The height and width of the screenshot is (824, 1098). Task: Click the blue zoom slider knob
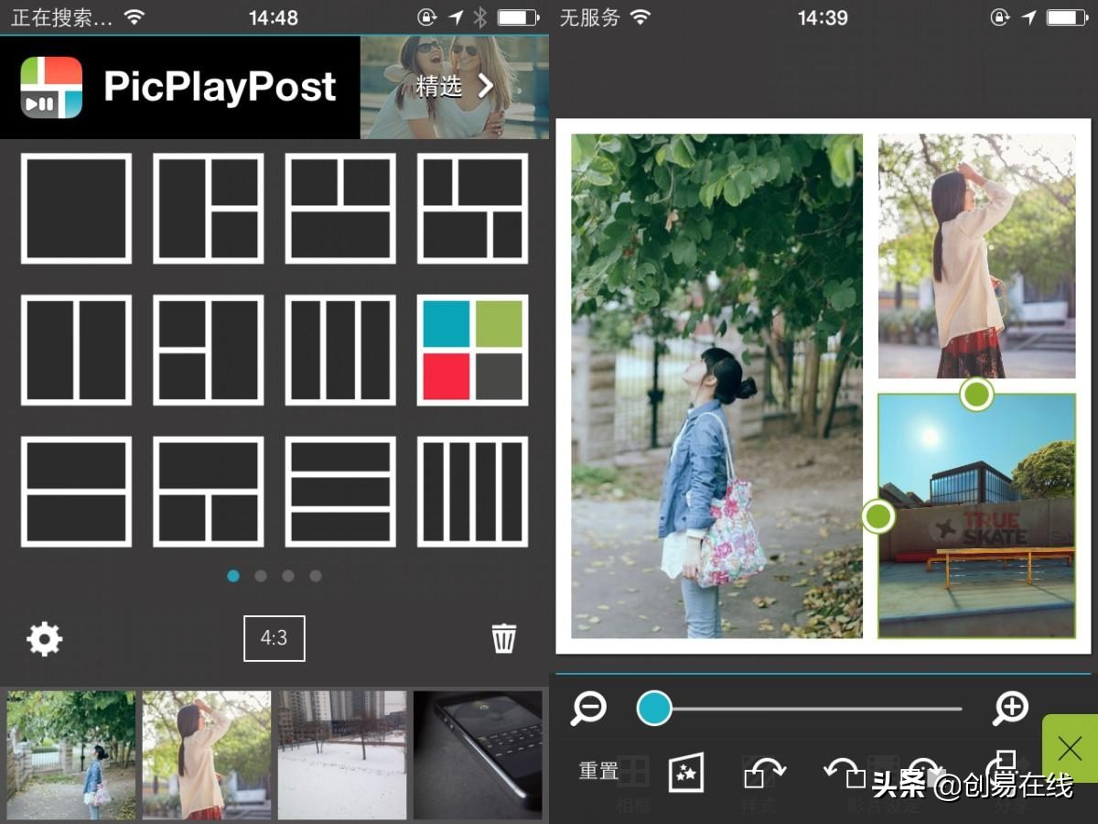pos(654,708)
